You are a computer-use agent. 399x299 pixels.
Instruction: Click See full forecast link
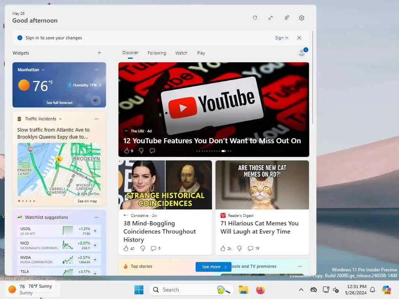pos(59,103)
